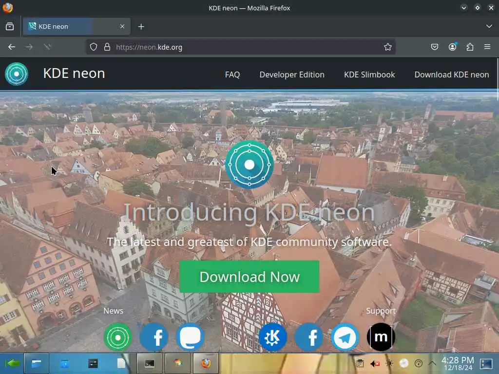Viewport: 499px width, 374px height.
Task: Open the terminal taskbar window
Action: click(149, 363)
